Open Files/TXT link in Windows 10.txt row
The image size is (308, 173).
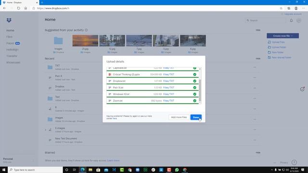168,94
